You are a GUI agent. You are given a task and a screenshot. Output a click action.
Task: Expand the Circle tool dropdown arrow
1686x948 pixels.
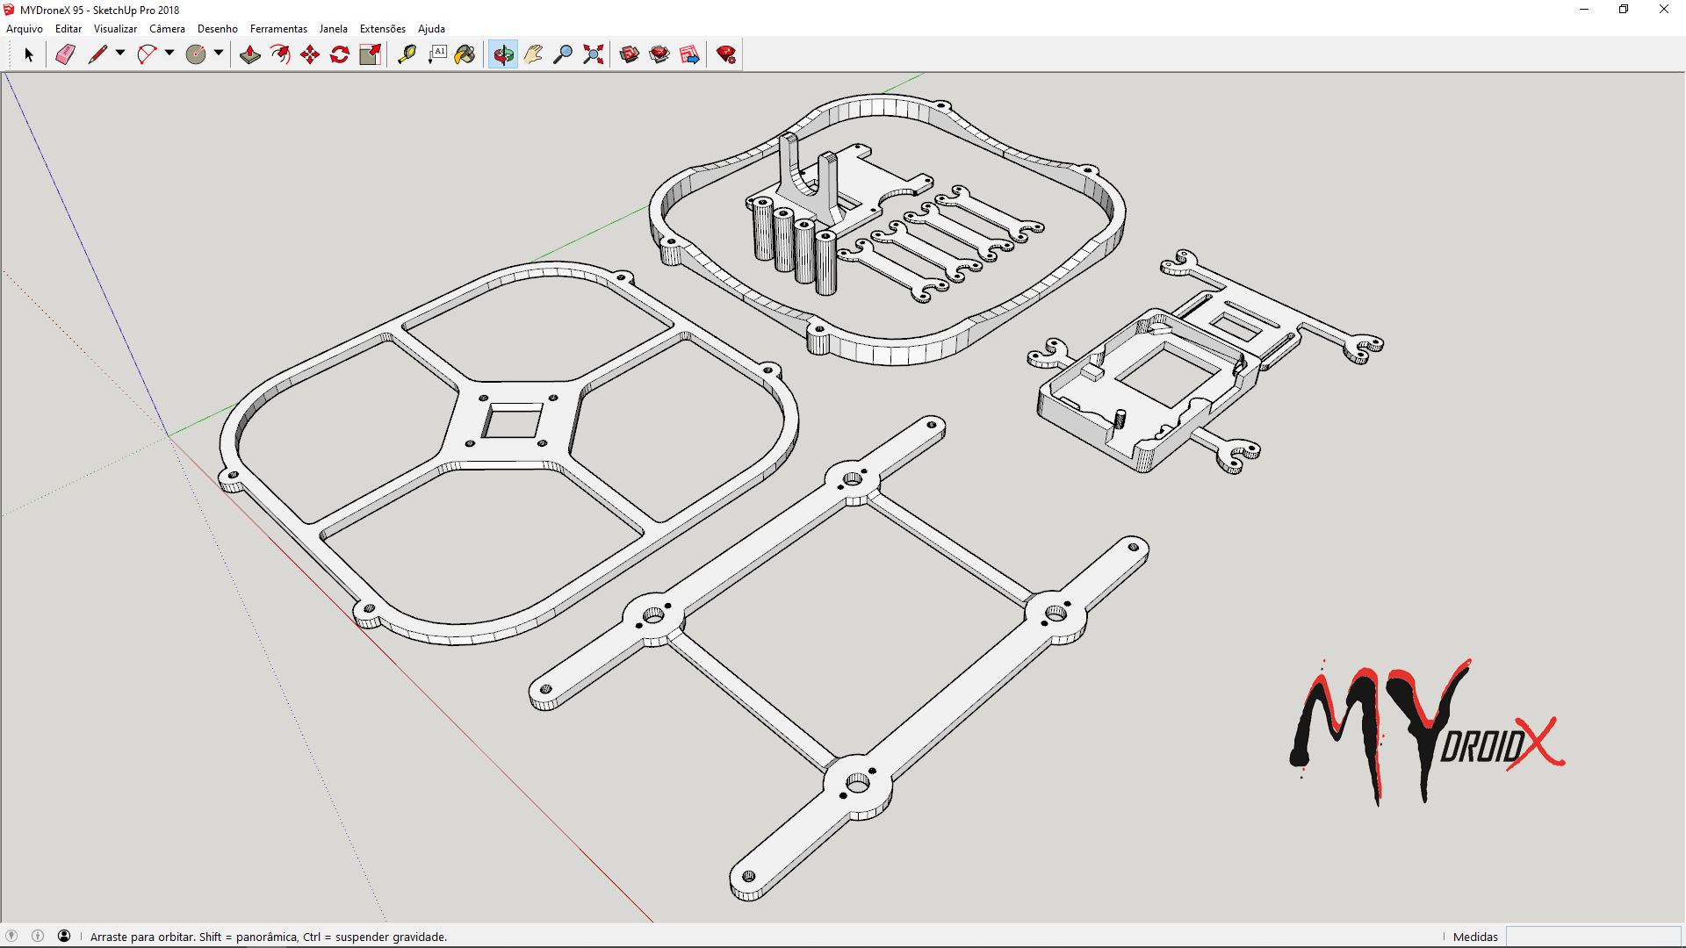pos(217,54)
